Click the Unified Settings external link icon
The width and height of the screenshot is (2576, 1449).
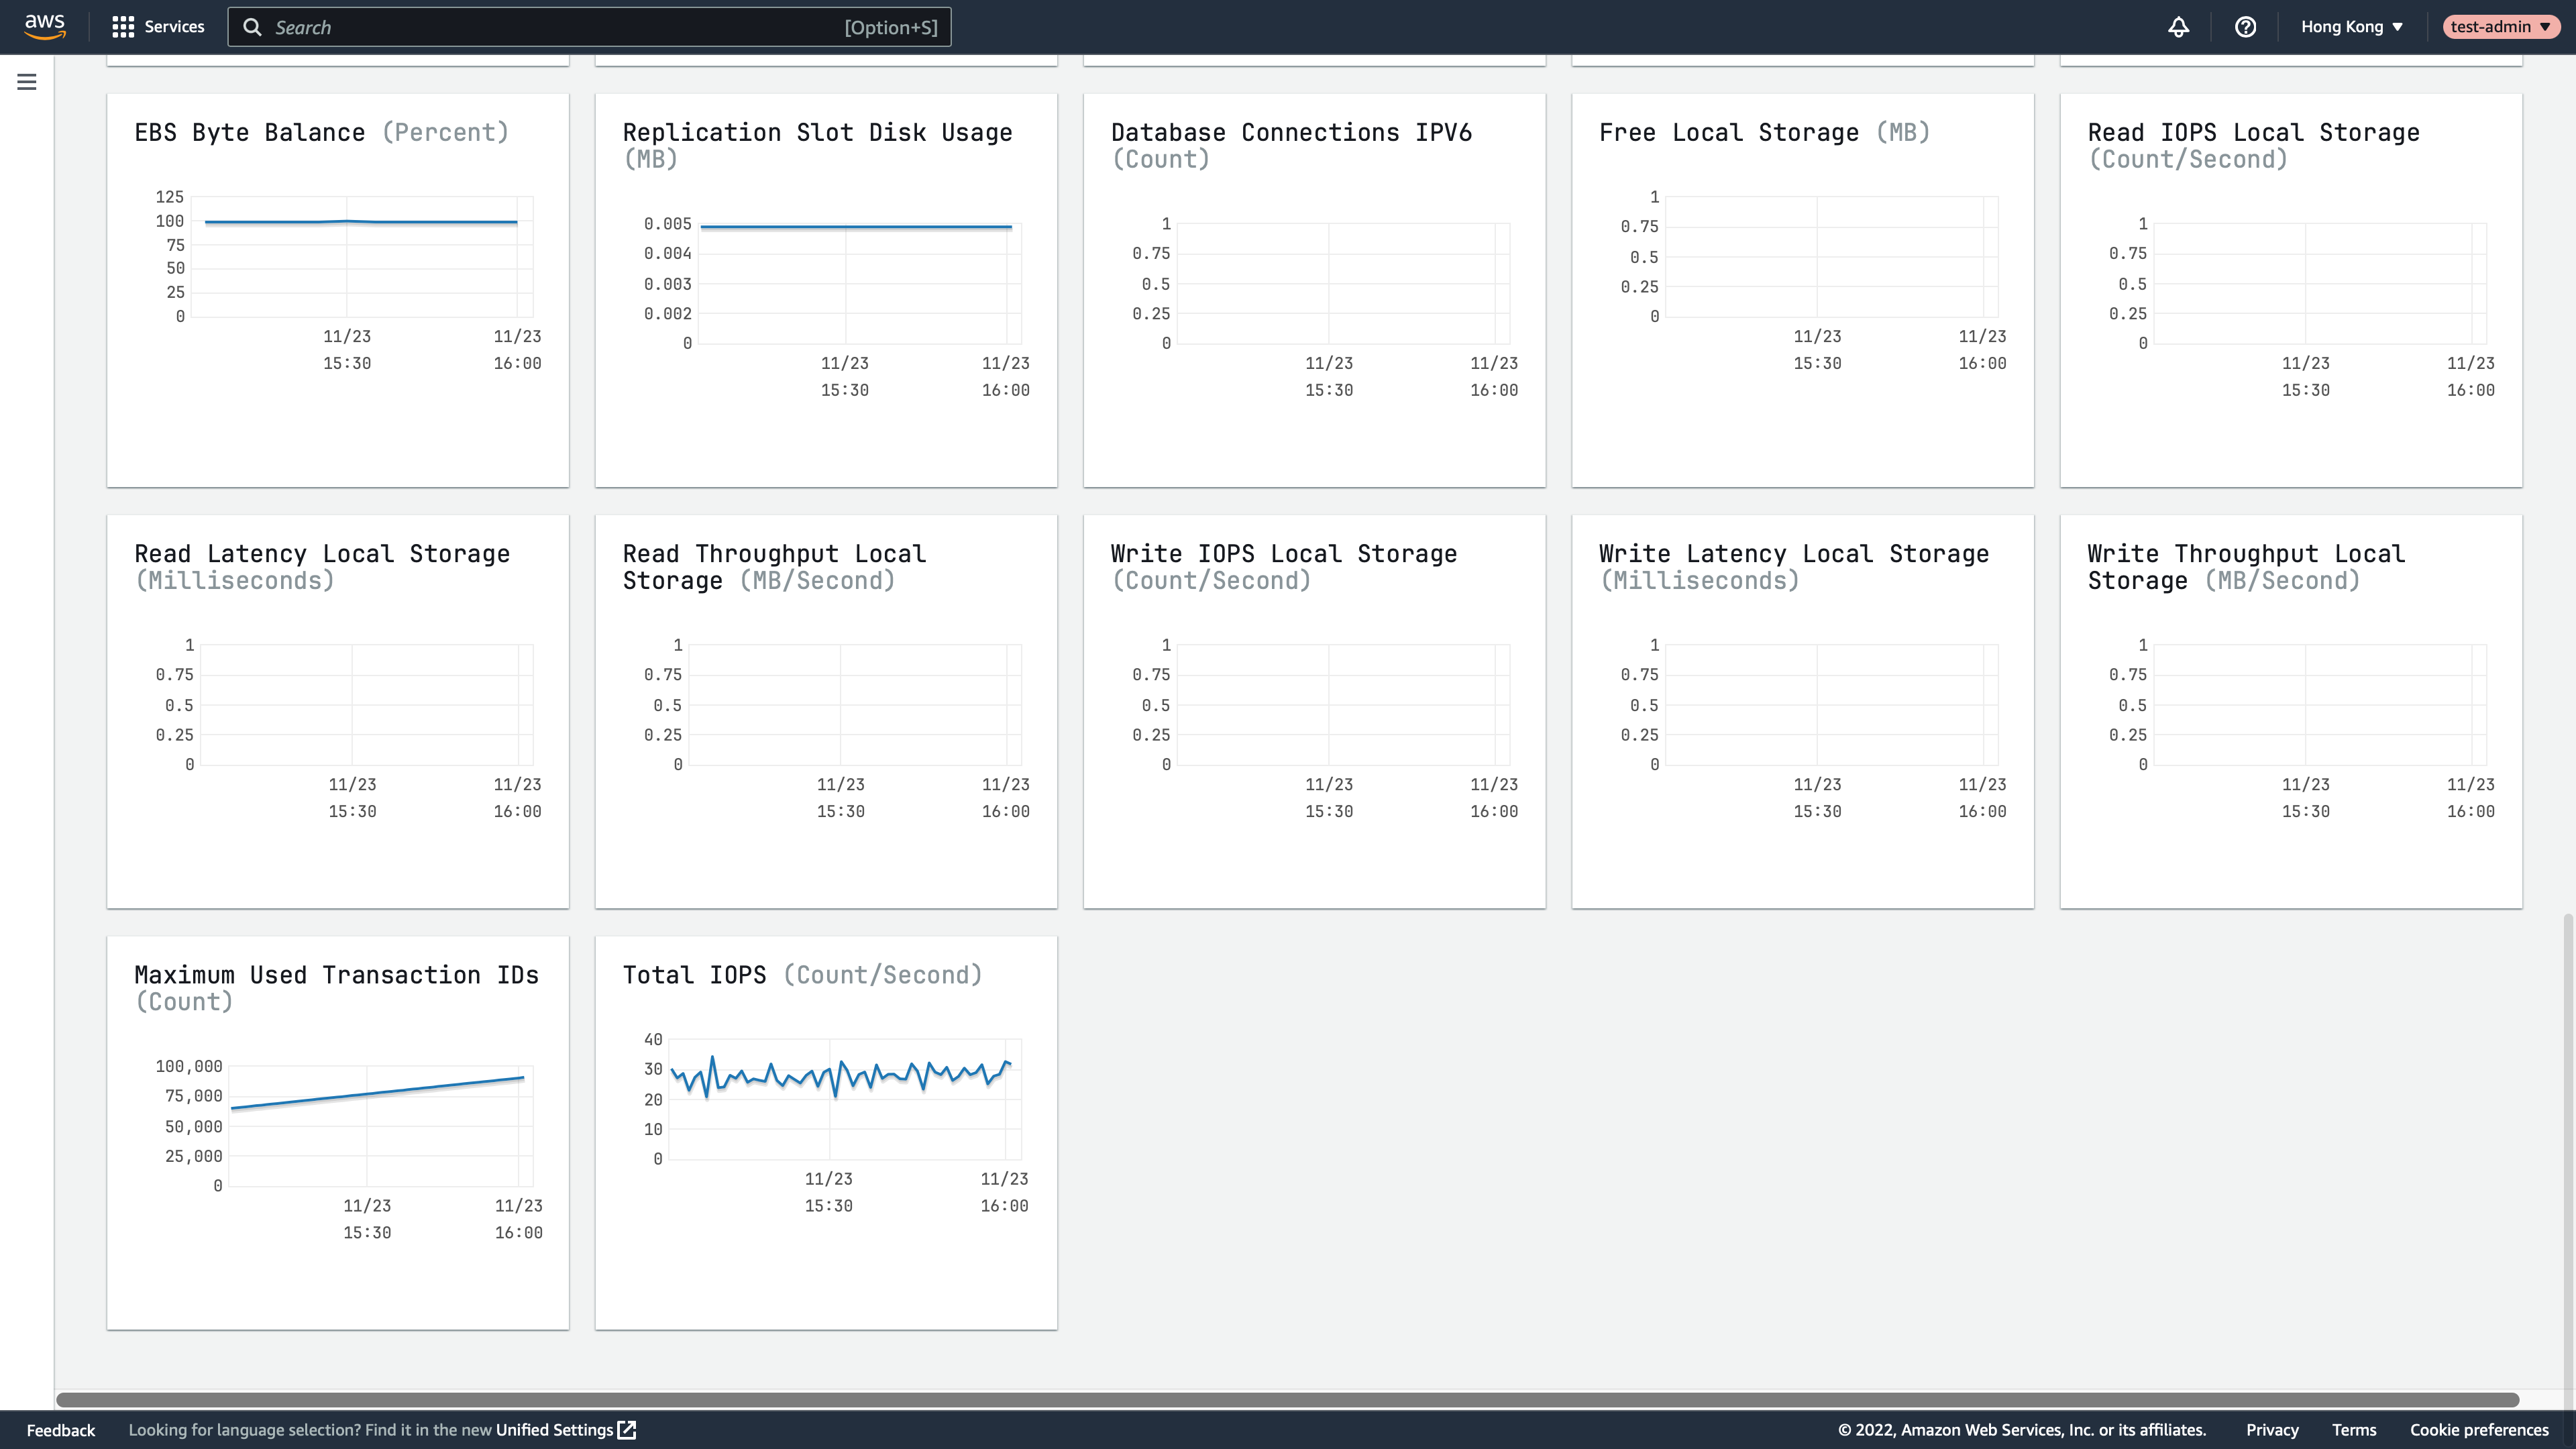click(x=627, y=1430)
